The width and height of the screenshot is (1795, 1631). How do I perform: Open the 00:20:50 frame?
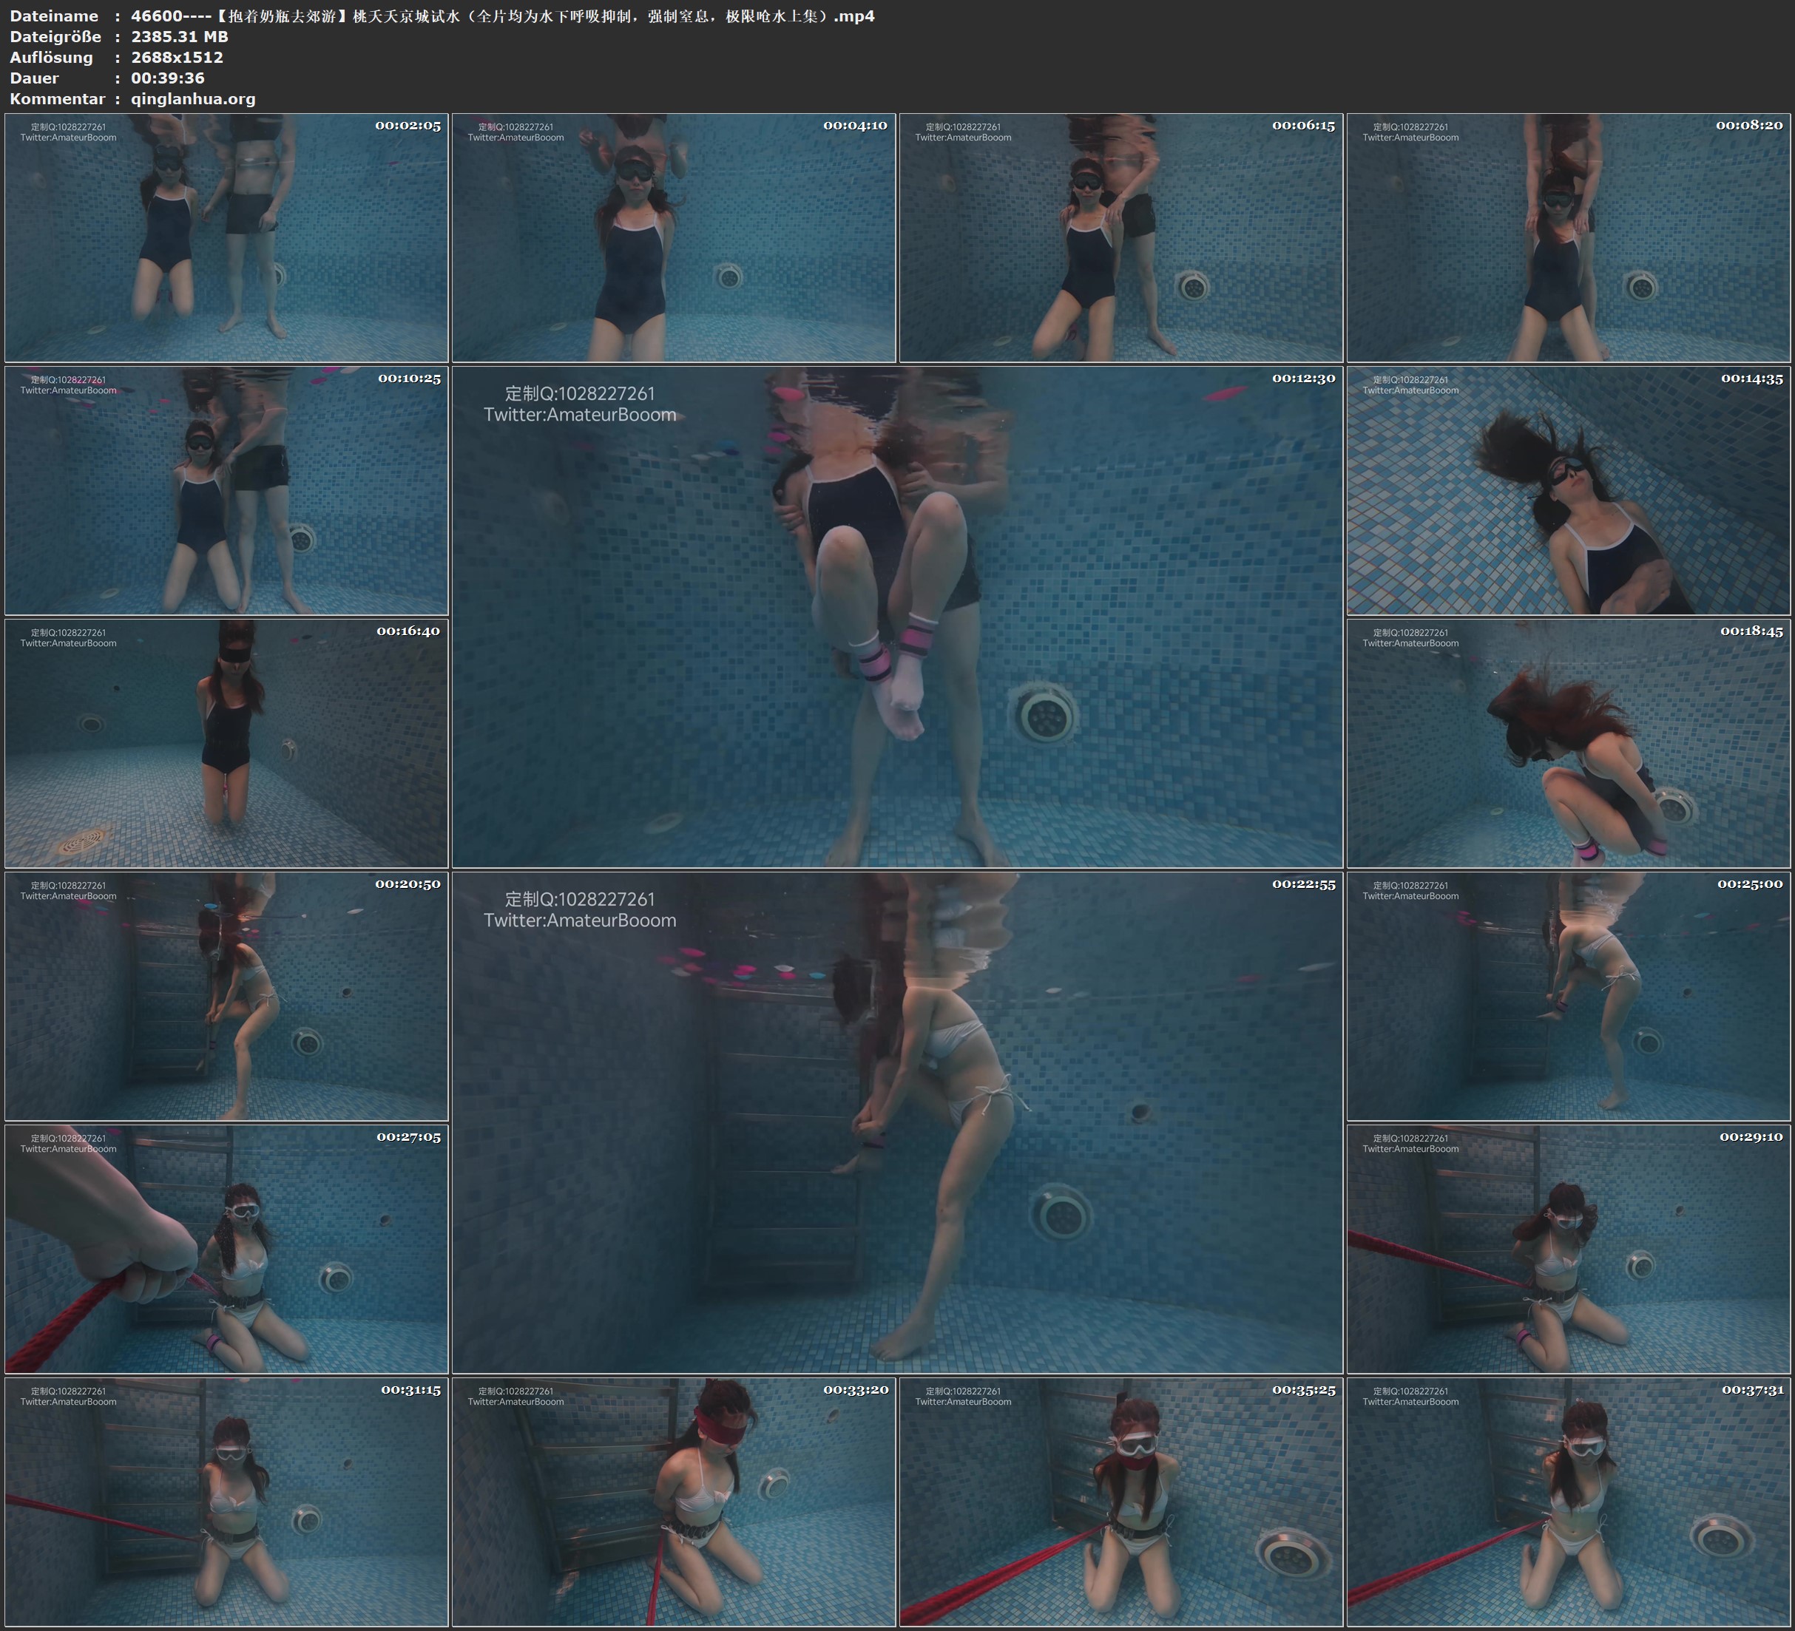[226, 996]
